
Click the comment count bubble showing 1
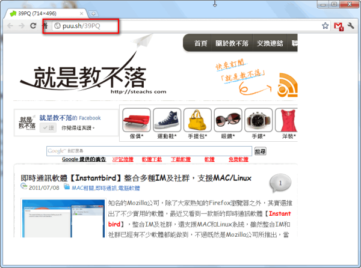280,183
